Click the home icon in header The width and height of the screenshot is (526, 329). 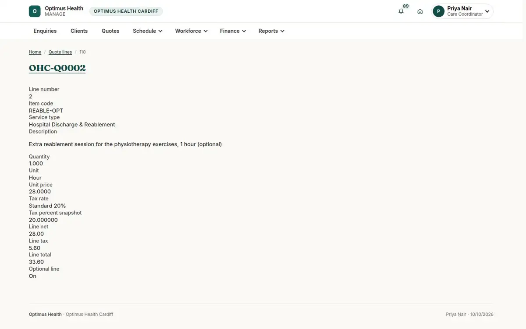click(420, 11)
